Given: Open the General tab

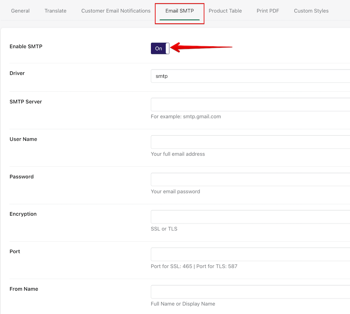Looking at the screenshot, I should point(20,11).
